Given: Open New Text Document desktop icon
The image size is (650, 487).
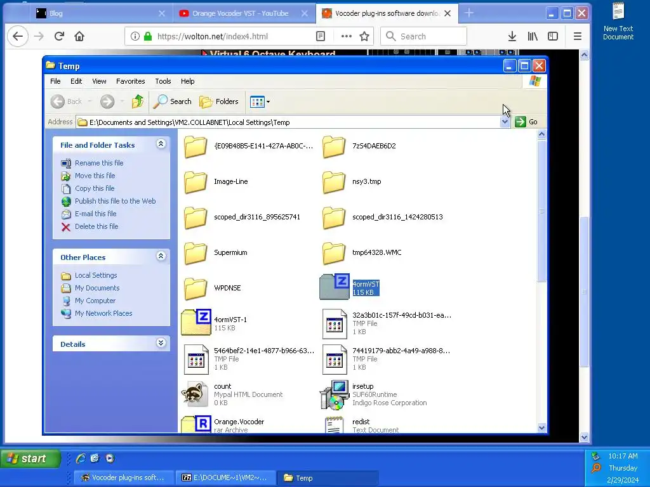Looking at the screenshot, I should 618,21.
